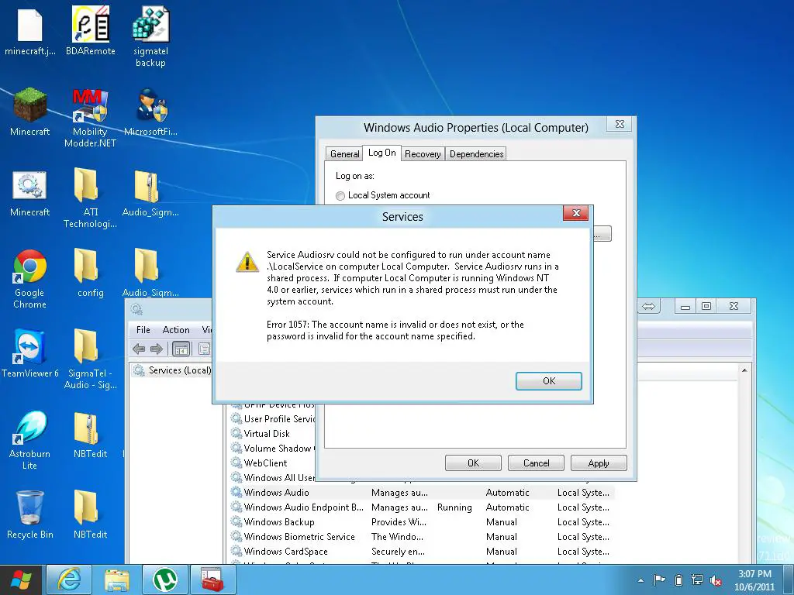The height and width of the screenshot is (595, 794).
Task: Select the WebClient service
Action: 272,463
